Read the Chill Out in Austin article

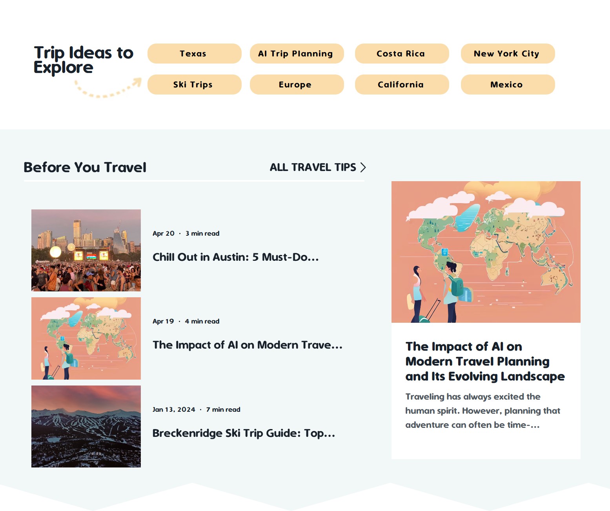click(x=235, y=257)
